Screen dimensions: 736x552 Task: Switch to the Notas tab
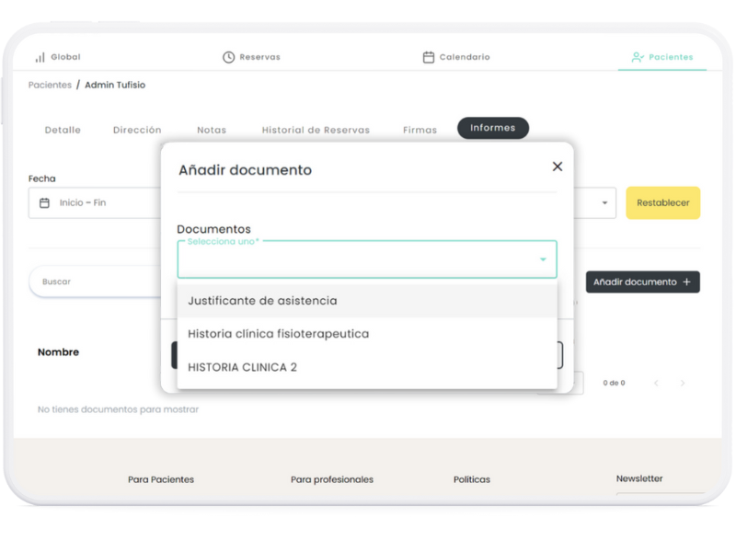212,130
